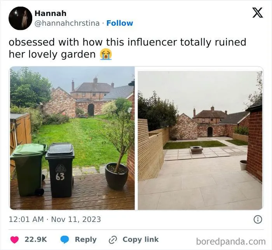Click the chain link copy icon
The image size is (272, 250).
click(113, 240)
